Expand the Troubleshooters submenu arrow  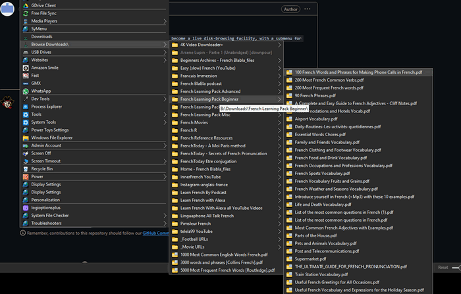(165, 223)
